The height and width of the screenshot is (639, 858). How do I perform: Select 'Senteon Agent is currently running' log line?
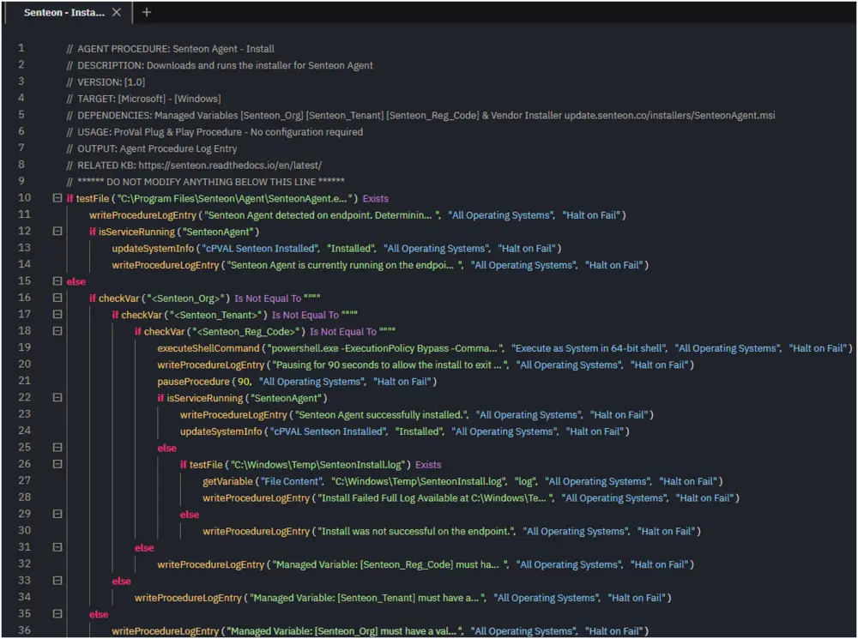click(380, 265)
